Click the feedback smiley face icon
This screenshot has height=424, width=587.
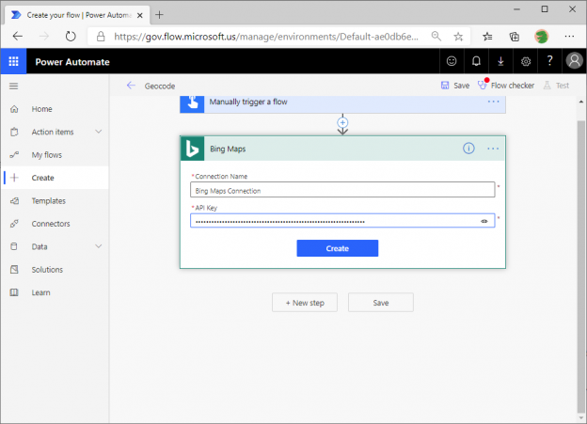coord(452,62)
